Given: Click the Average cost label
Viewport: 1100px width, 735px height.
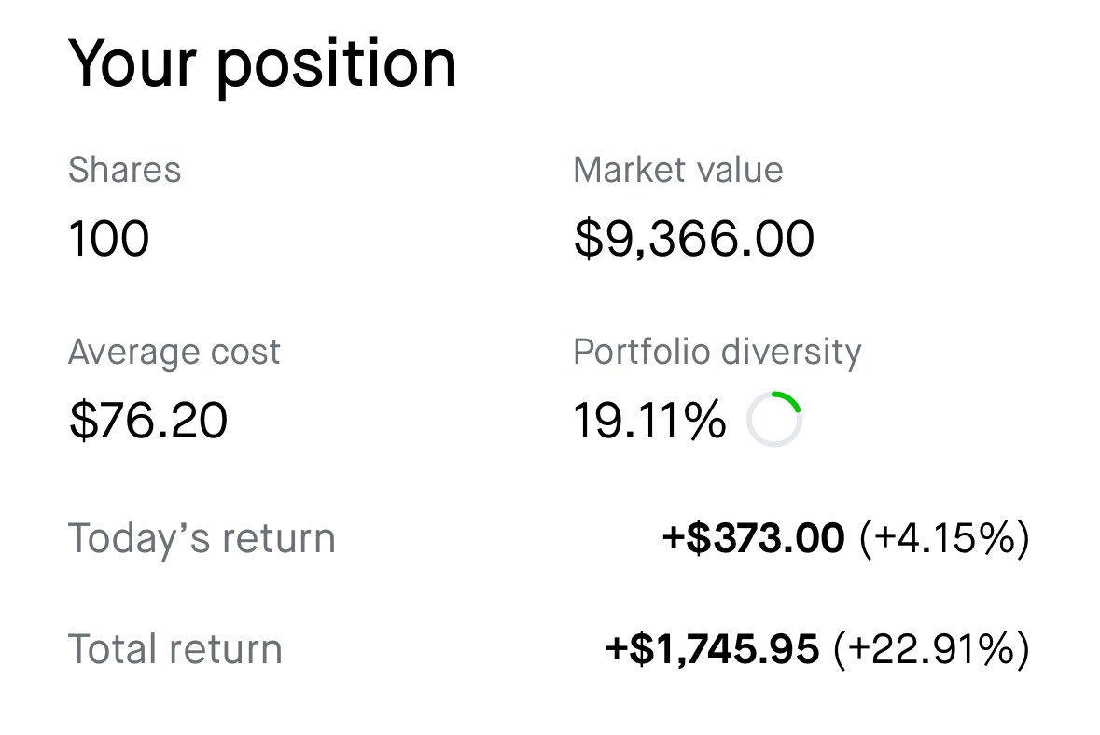Looking at the screenshot, I should click(x=174, y=352).
